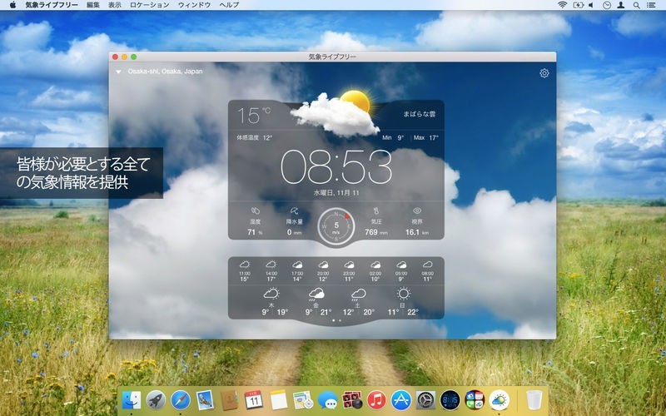Image resolution: width=666 pixels, height=416 pixels.
Task: Open the Wi-Fi status menu in menu bar
Action: [x=562, y=5]
